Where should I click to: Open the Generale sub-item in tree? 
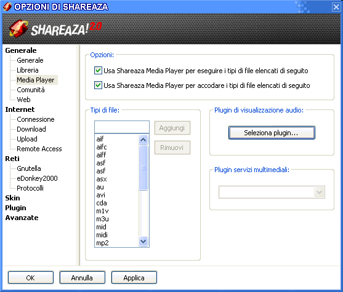point(30,60)
